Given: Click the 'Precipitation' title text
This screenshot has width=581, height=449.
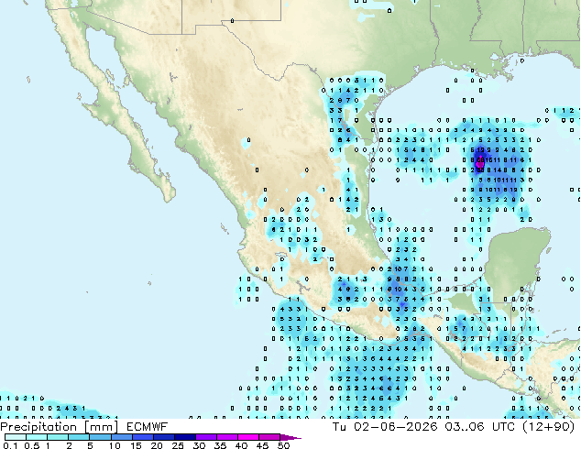Looking at the screenshot, I should [38, 427].
